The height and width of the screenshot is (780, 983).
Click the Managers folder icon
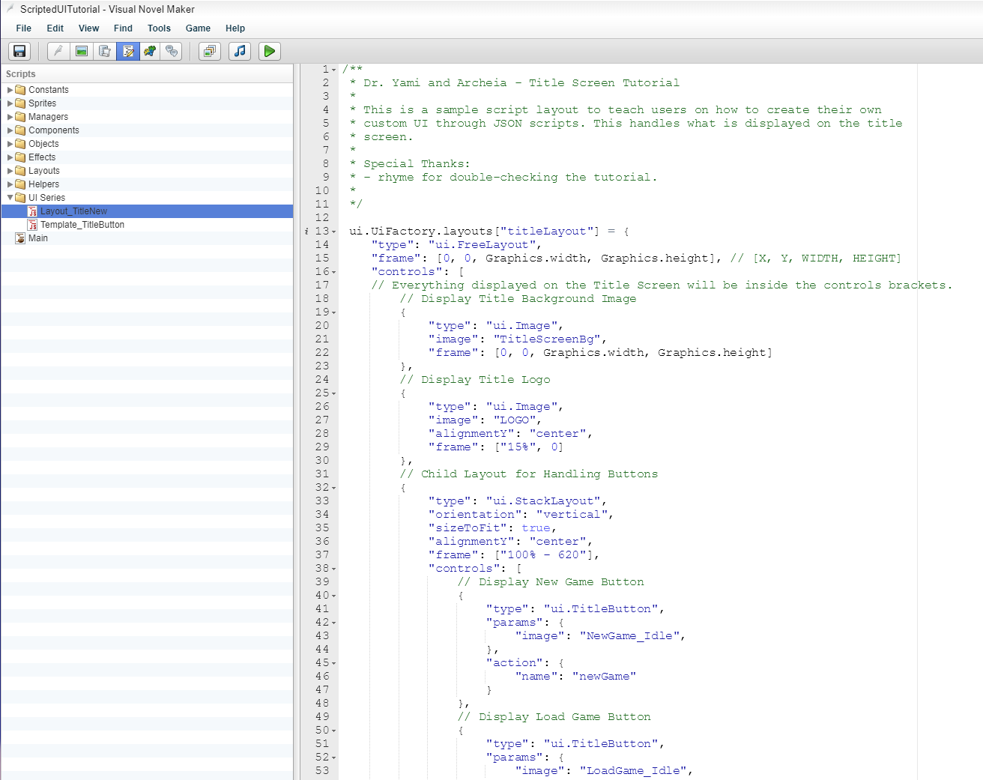pyautogui.click(x=20, y=117)
